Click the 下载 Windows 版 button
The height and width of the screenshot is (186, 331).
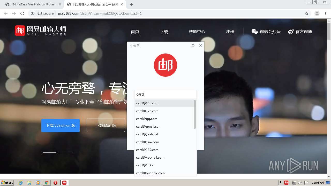tap(61, 125)
